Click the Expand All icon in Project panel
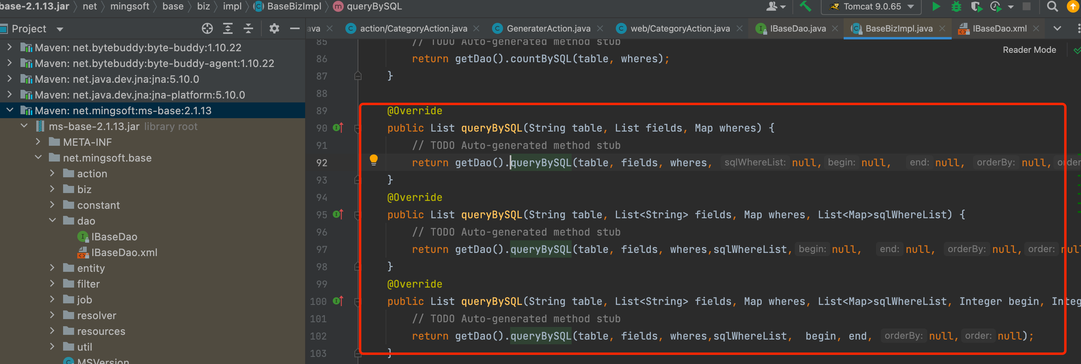This screenshot has height=364, width=1081. 228,28
